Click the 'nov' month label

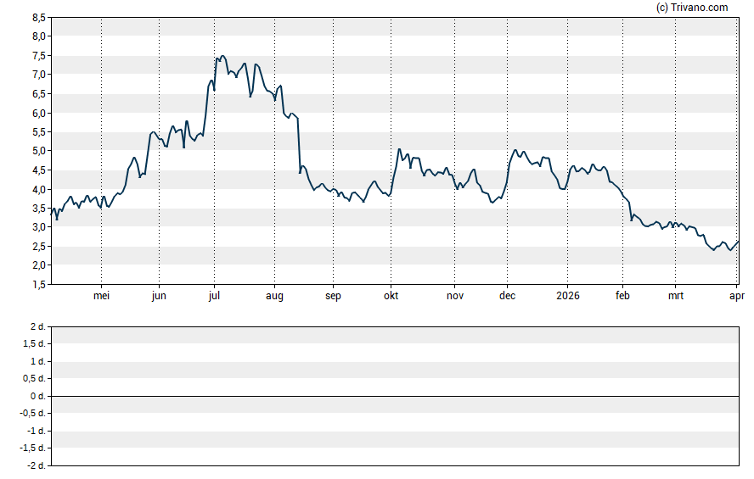click(x=455, y=296)
